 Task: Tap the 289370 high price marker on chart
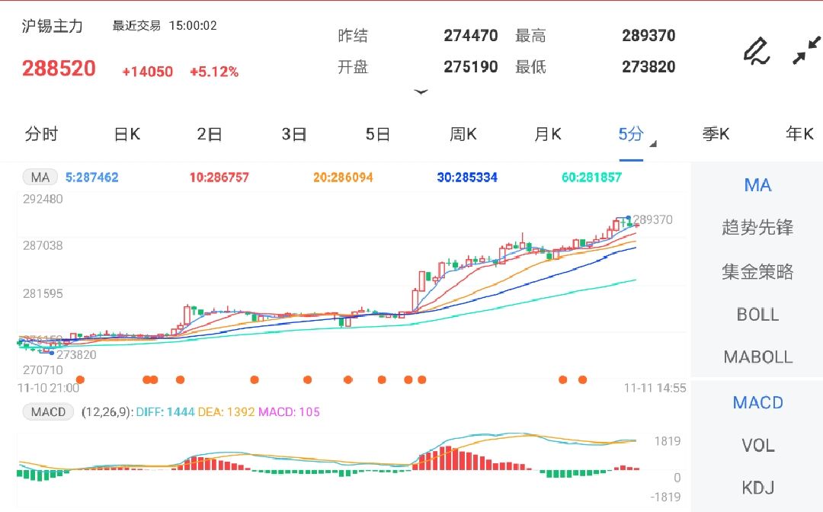point(652,219)
